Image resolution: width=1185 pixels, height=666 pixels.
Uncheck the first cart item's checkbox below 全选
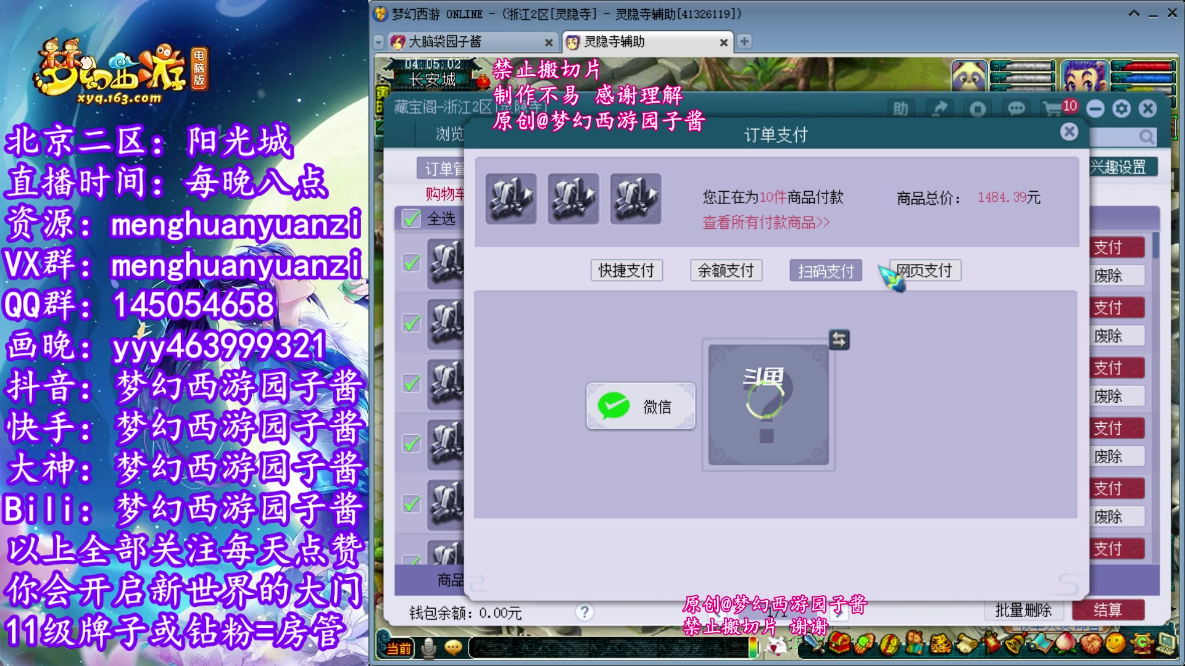pyautogui.click(x=411, y=263)
